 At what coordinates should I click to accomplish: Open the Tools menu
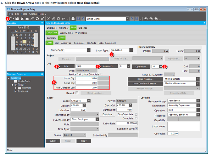pos(24,14)
